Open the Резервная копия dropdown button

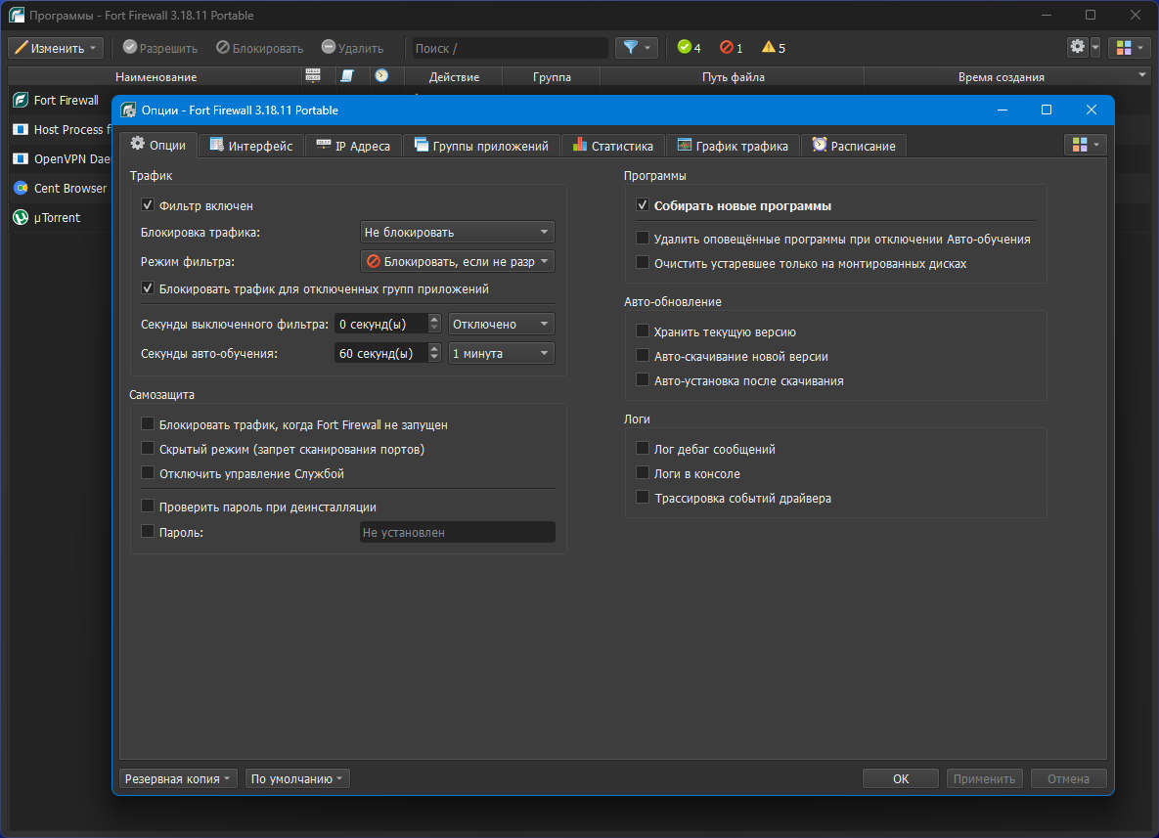pyautogui.click(x=178, y=779)
